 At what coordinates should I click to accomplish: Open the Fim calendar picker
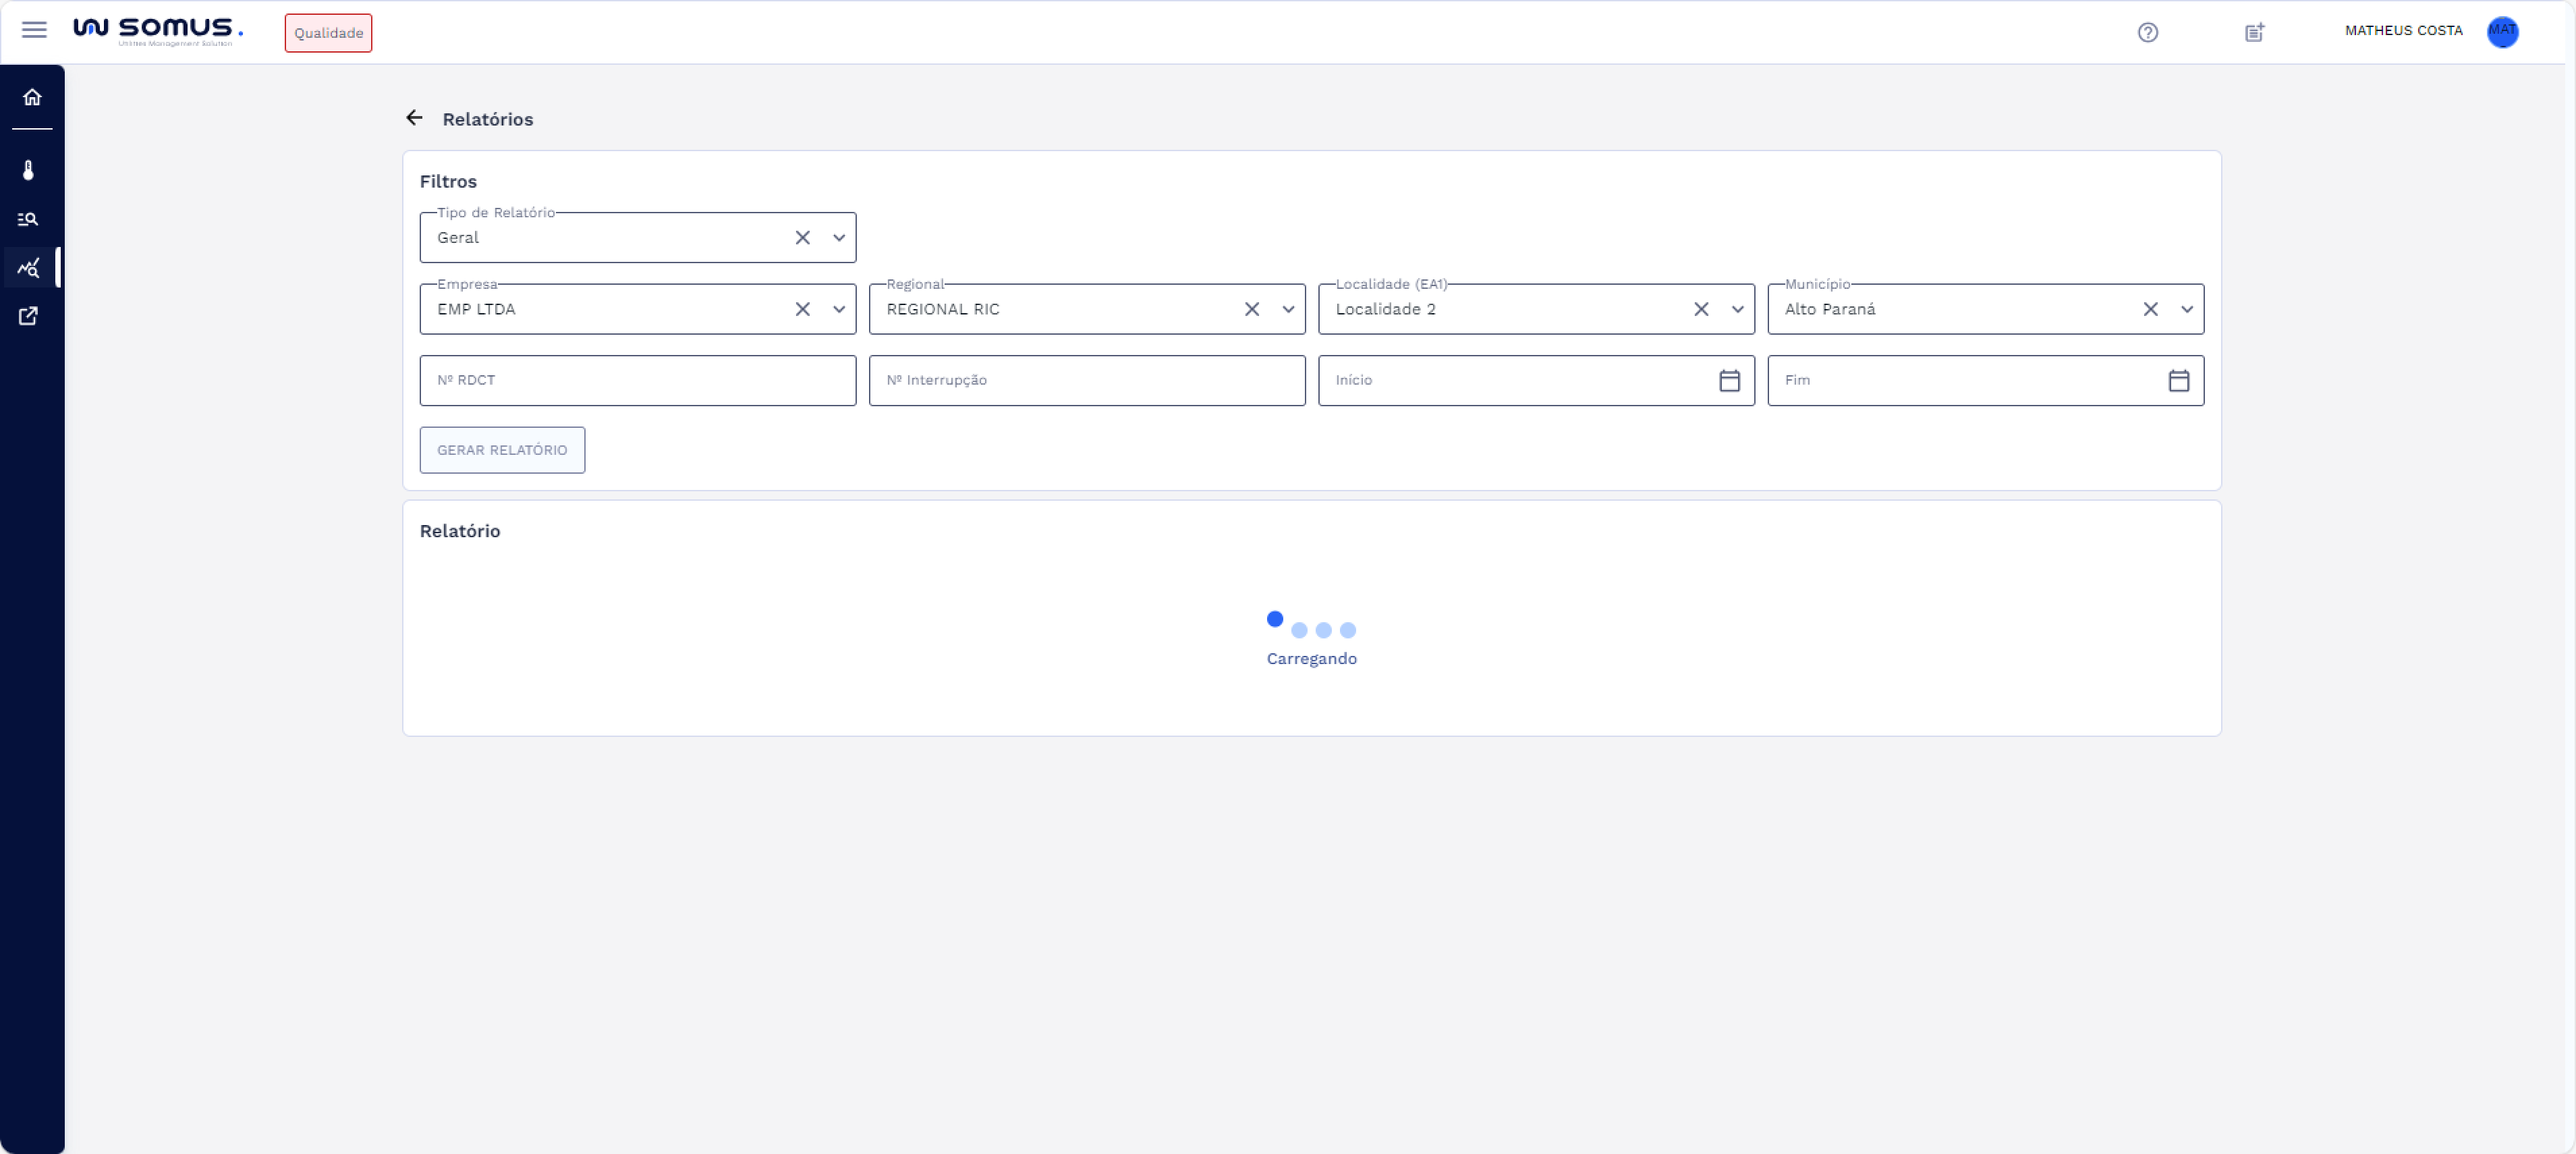(x=2178, y=380)
